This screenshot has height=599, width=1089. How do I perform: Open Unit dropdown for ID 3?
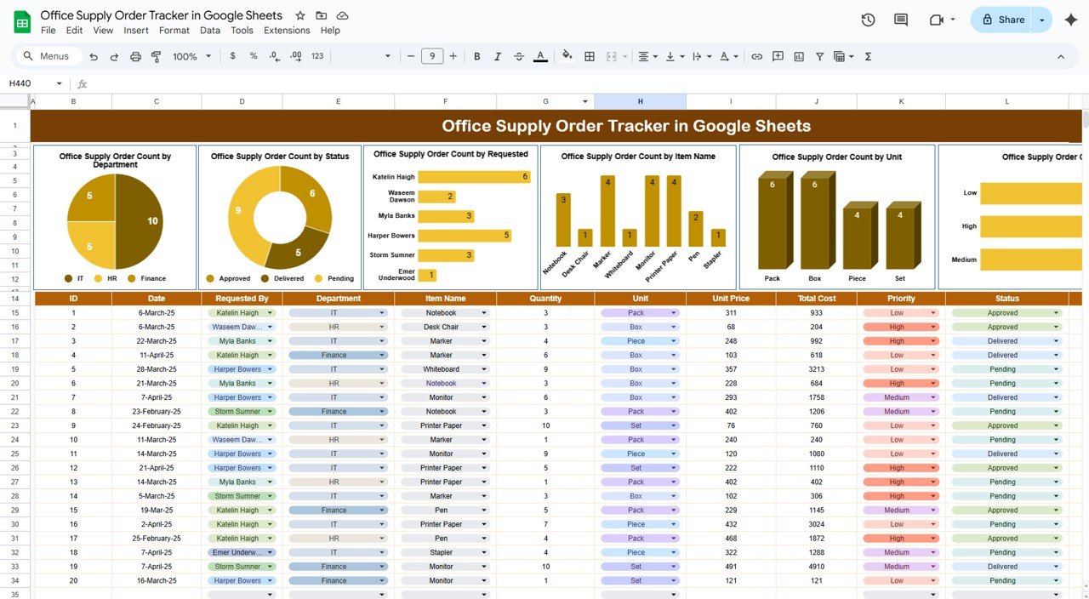pos(674,341)
